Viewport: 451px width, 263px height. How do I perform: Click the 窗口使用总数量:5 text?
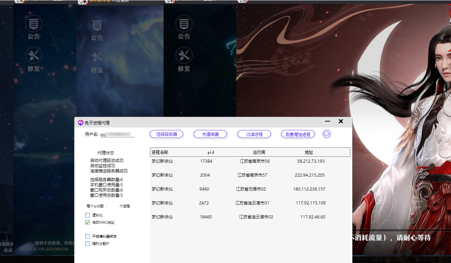point(106,195)
